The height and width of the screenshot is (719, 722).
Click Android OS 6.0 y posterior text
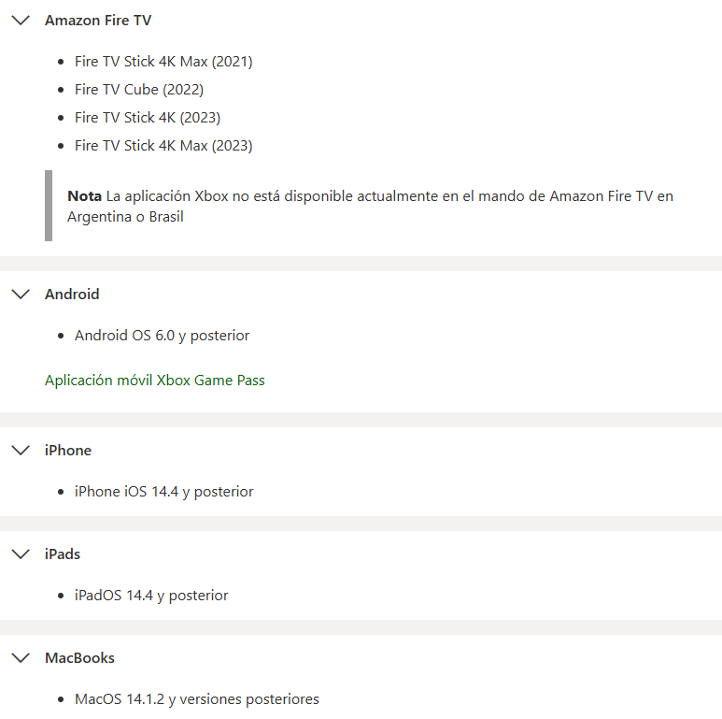point(163,336)
